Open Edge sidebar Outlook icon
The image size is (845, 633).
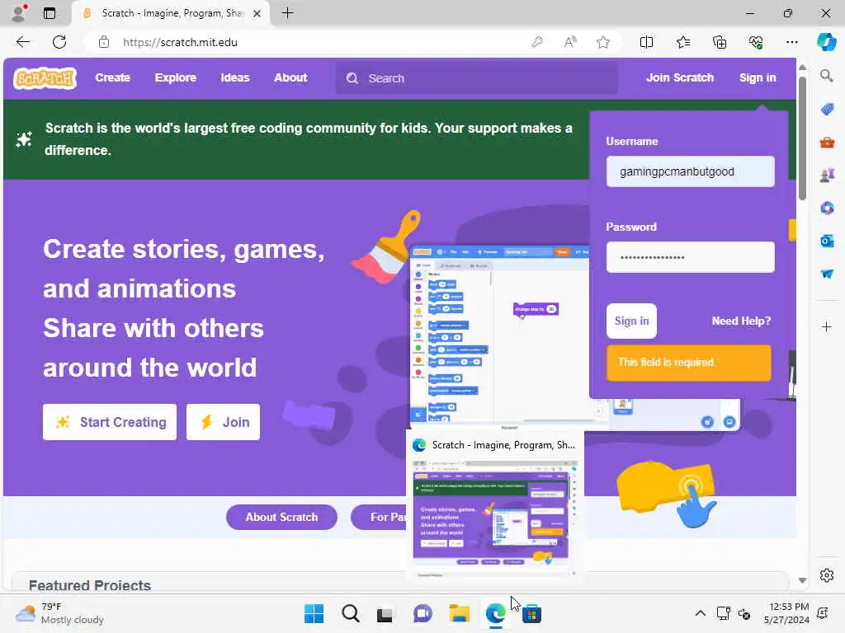coord(826,241)
